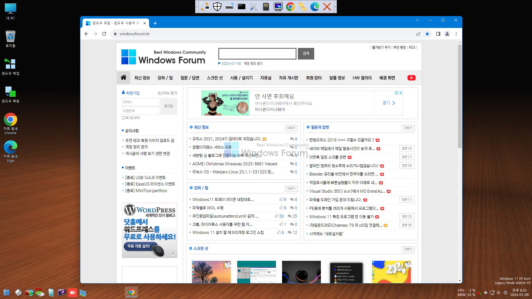The width and height of the screenshot is (532, 299).
Task: Click 더보기 in 스크린 샷 section
Action: point(408,249)
